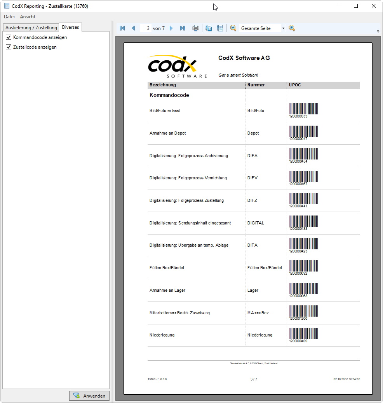The image size is (383, 403).
Task: Click the barcode 1200000438 for DIGITAL
Action: click(x=303, y=223)
